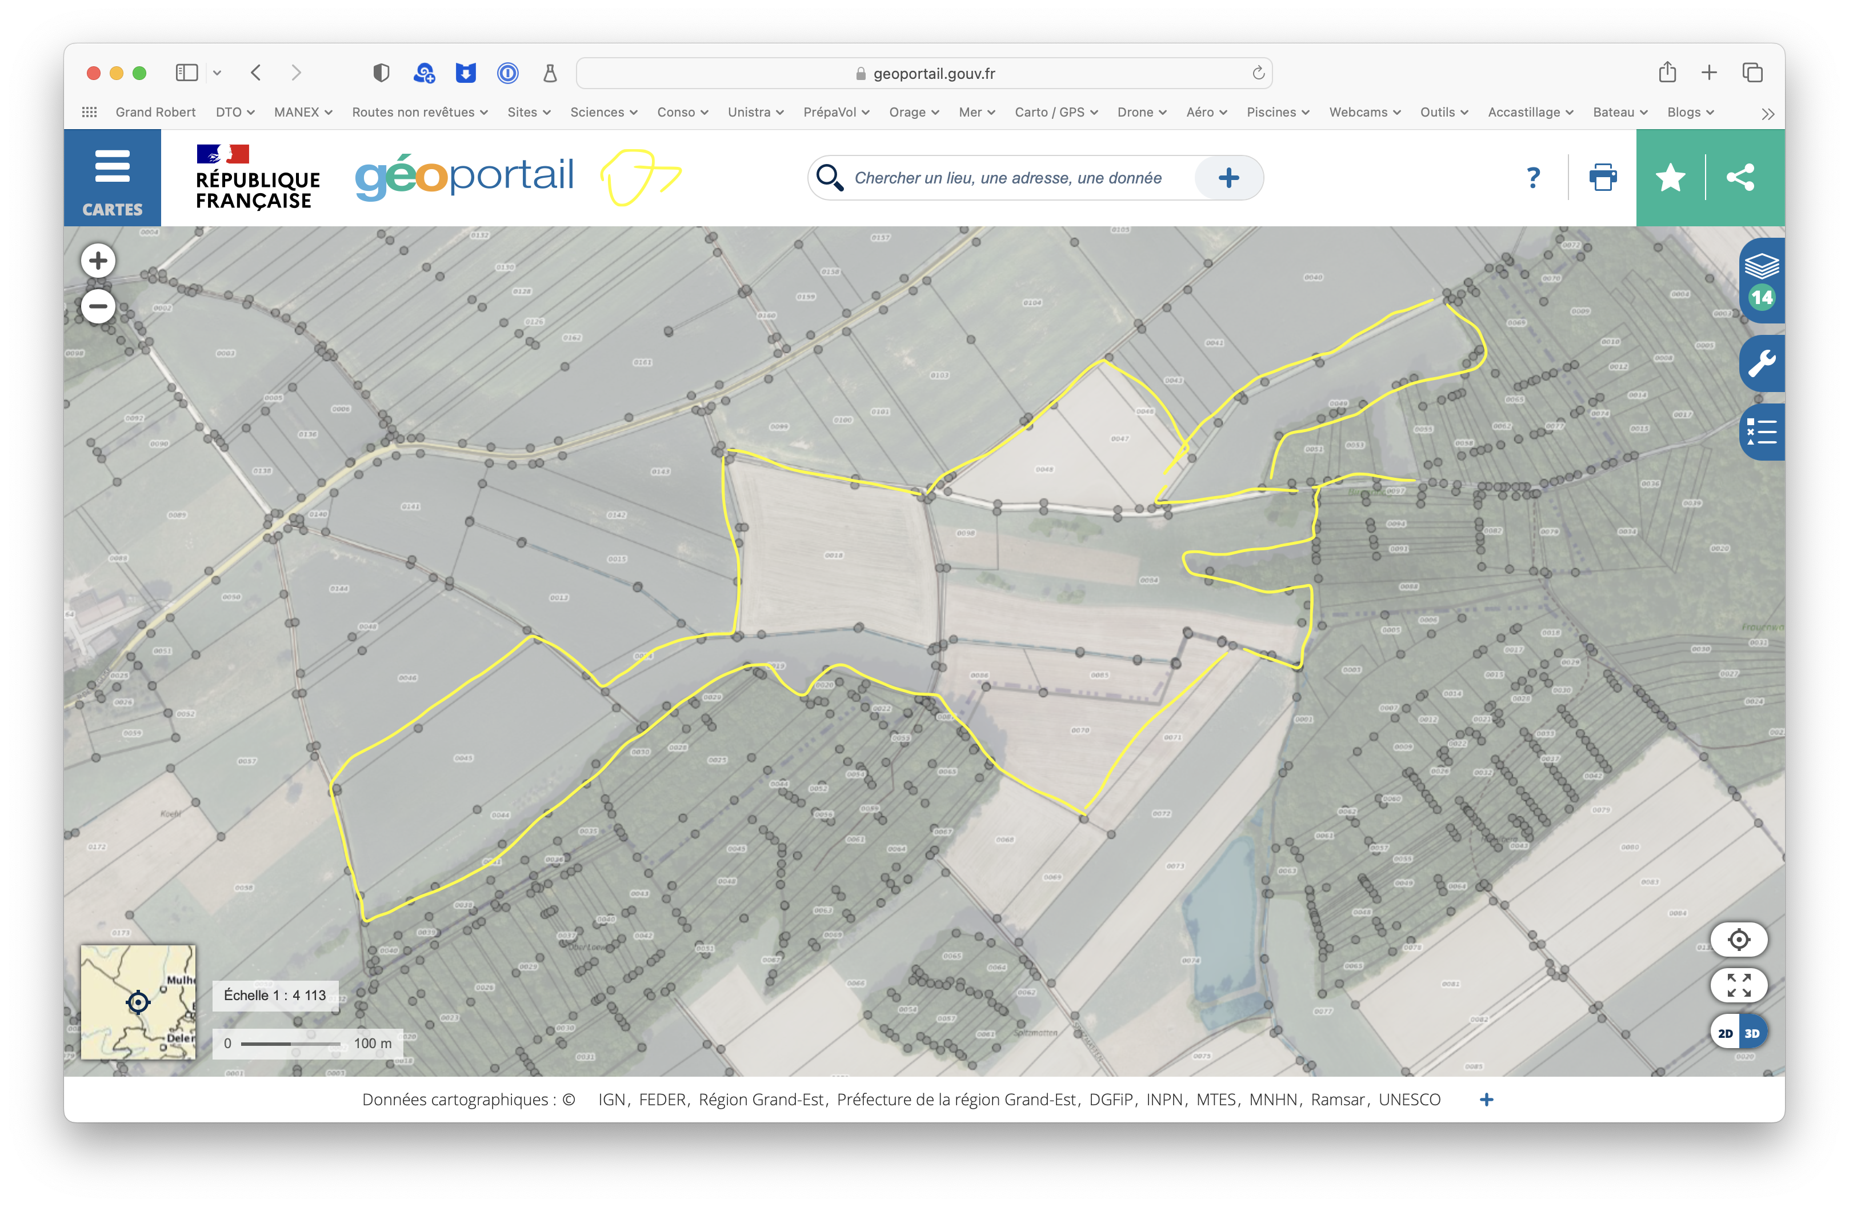Image resolution: width=1849 pixels, height=1207 pixels.
Task: Center map on my location
Action: pos(1739,939)
